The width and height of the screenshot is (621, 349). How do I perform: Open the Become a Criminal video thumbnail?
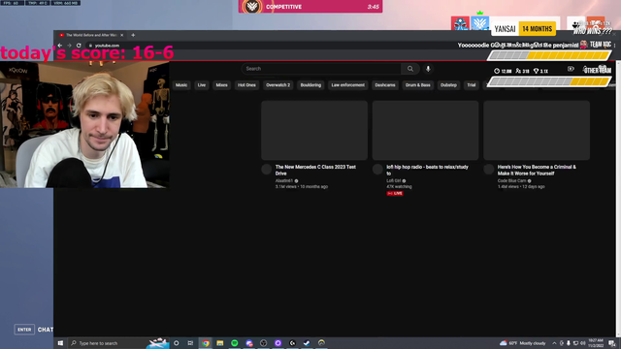(x=537, y=130)
